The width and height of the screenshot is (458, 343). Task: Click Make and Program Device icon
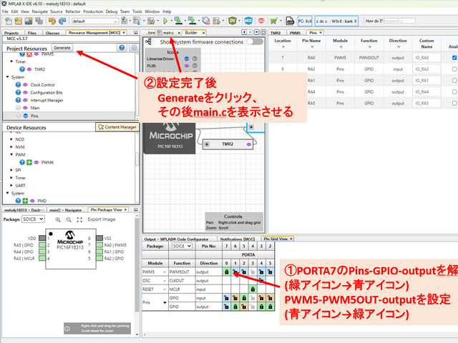pos(178,21)
